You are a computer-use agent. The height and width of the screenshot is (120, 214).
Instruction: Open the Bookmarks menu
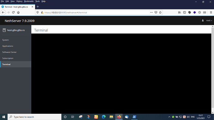click(x=29, y=1)
